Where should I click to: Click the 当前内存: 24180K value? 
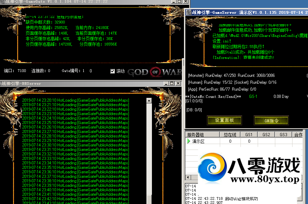[92, 28]
